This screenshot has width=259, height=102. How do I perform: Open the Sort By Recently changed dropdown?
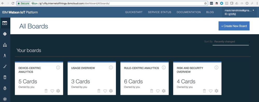pos(231,42)
